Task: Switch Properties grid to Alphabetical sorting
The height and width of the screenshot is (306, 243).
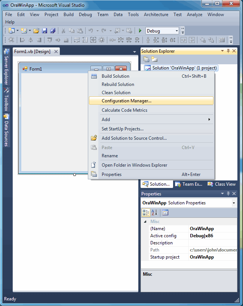Action: click(154, 213)
